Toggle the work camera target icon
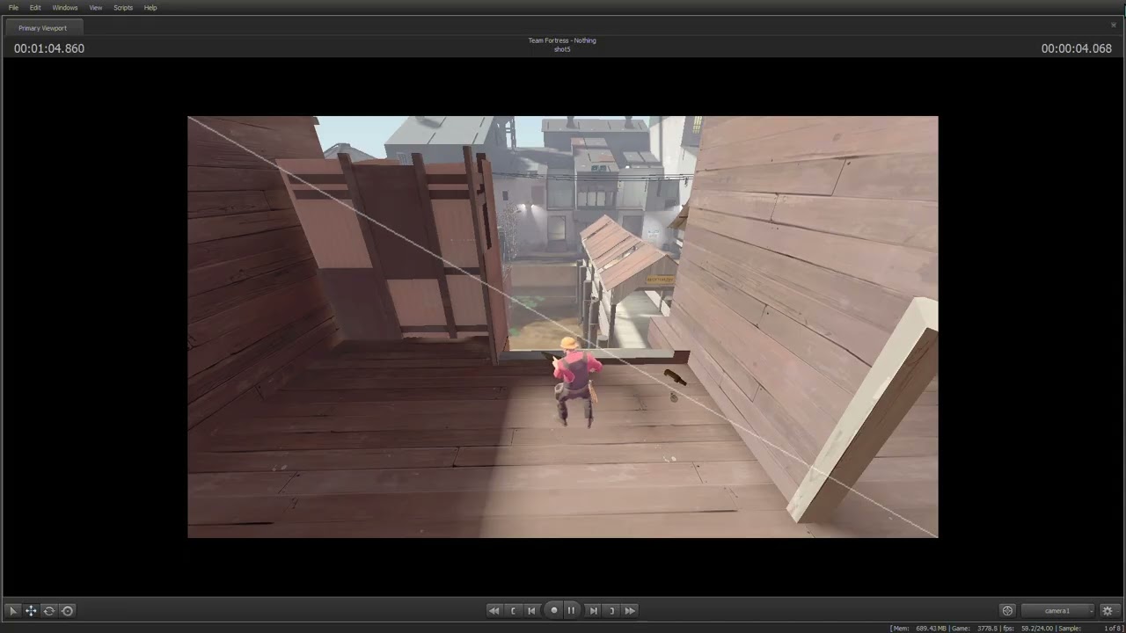The height and width of the screenshot is (633, 1126). pos(1008,610)
